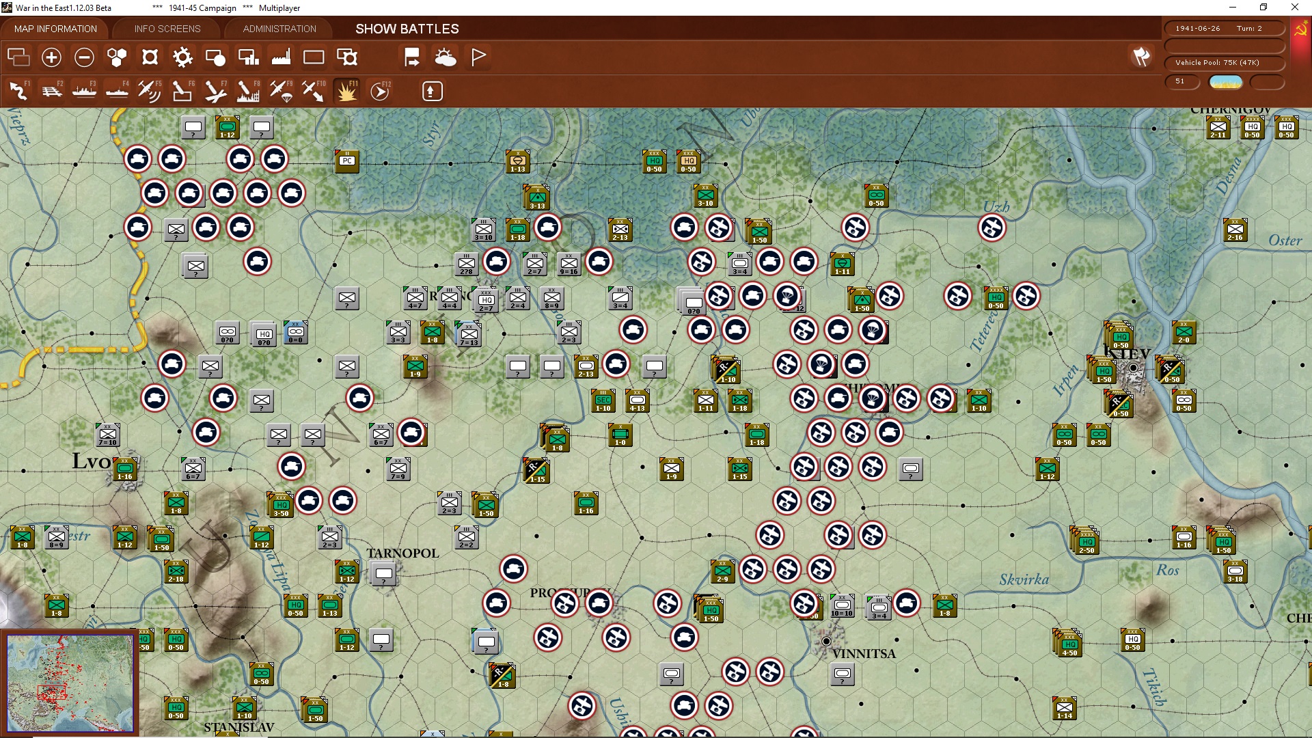Select Air Transport paradrop mode (F9)
This screenshot has width=1312, height=738.
coord(281,91)
